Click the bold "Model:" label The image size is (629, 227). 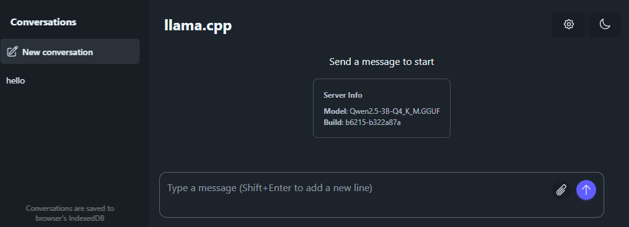[x=336, y=111]
